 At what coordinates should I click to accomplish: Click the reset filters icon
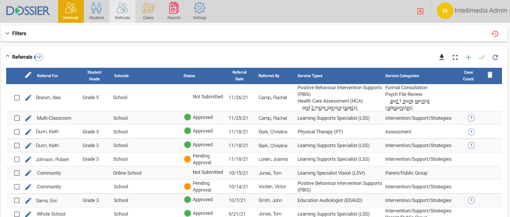click(x=495, y=34)
